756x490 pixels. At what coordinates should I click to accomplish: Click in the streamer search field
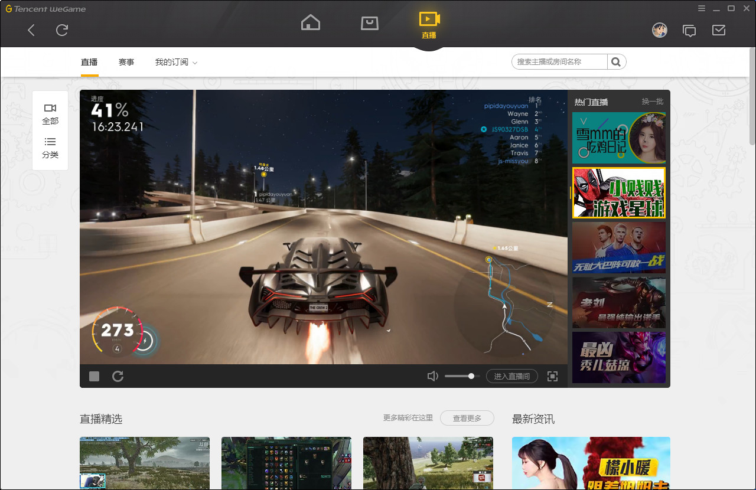559,61
